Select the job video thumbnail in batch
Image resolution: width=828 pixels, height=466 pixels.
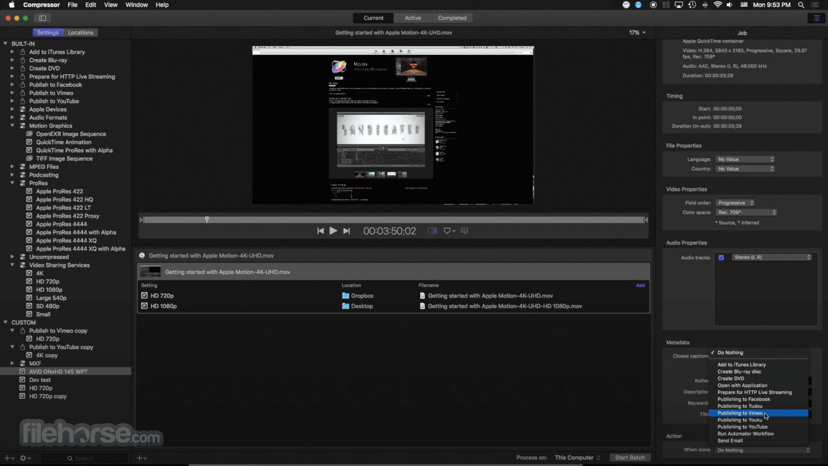coord(151,272)
